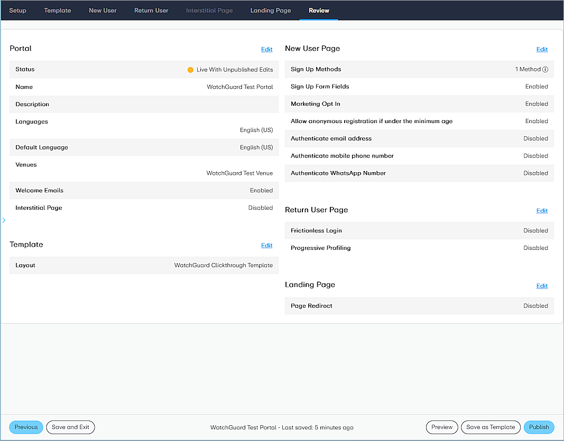
Task: Switch to the Template tab
Action: [57, 10]
